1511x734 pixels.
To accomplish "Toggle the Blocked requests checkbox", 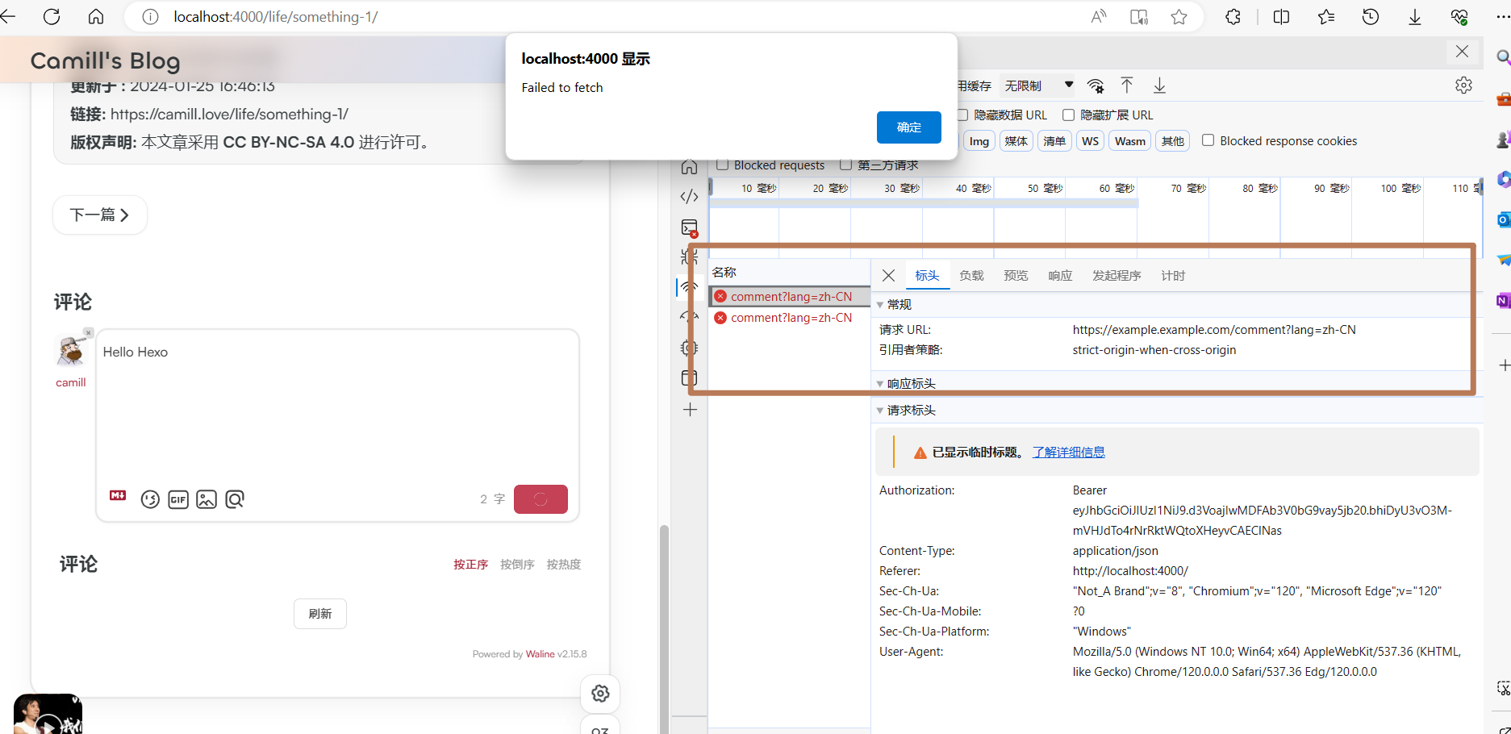I will click(x=723, y=165).
